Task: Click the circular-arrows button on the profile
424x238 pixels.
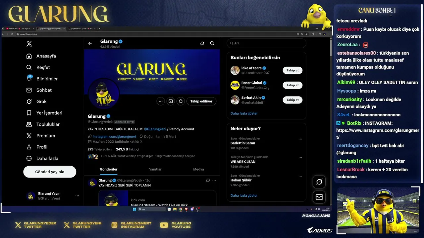Action: [x=181, y=101]
